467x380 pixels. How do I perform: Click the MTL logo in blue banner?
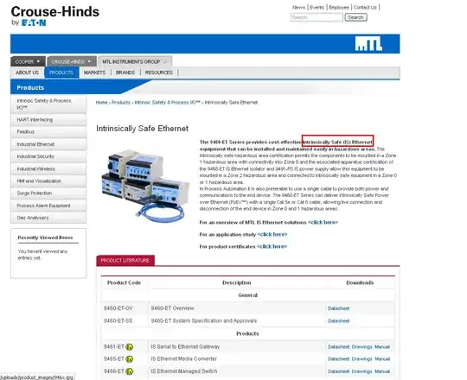[368, 44]
